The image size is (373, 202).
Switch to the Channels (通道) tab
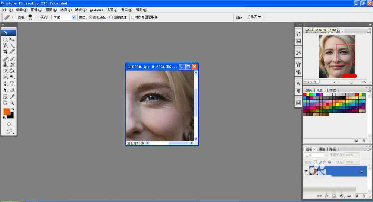point(322,149)
